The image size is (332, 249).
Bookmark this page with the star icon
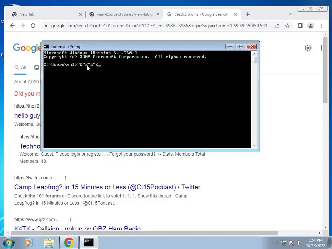287,26
